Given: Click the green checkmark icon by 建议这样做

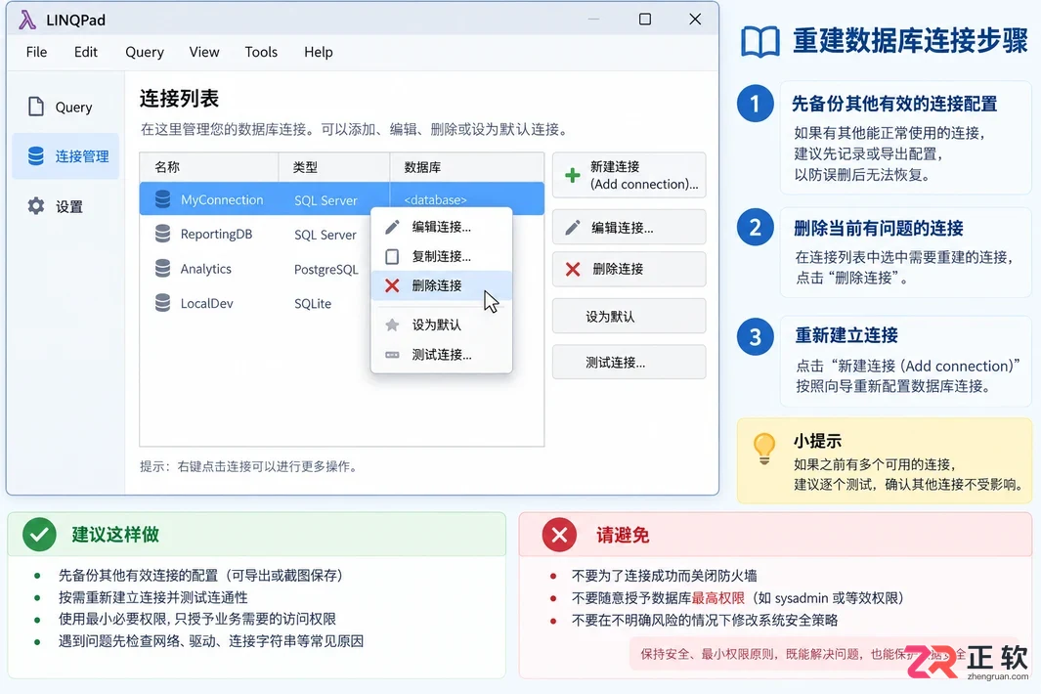Looking at the screenshot, I should coord(39,535).
